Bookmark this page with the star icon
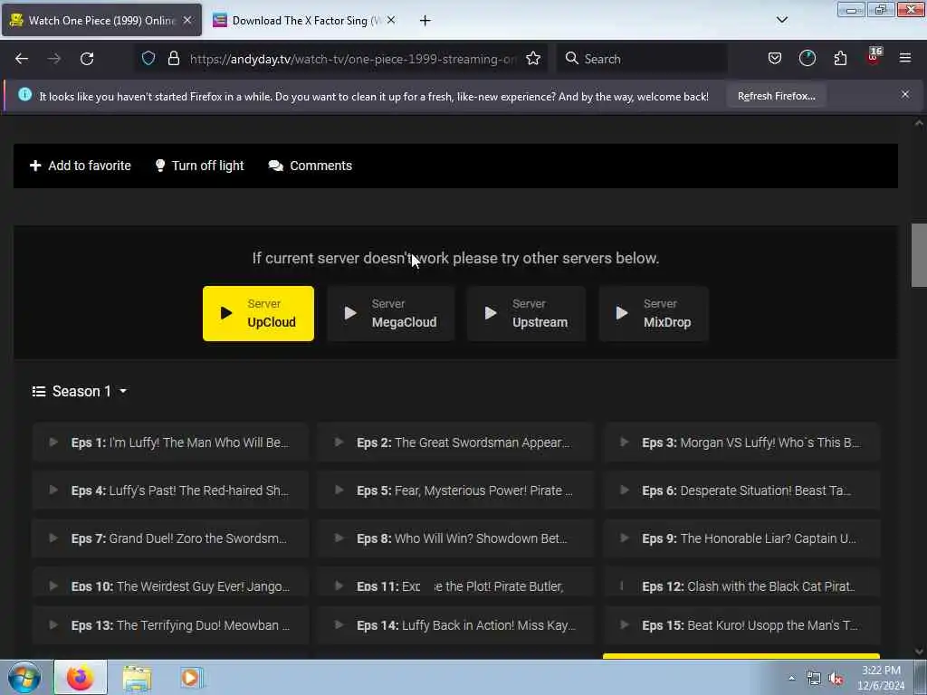Screen dimensions: 927x695 click(x=533, y=58)
